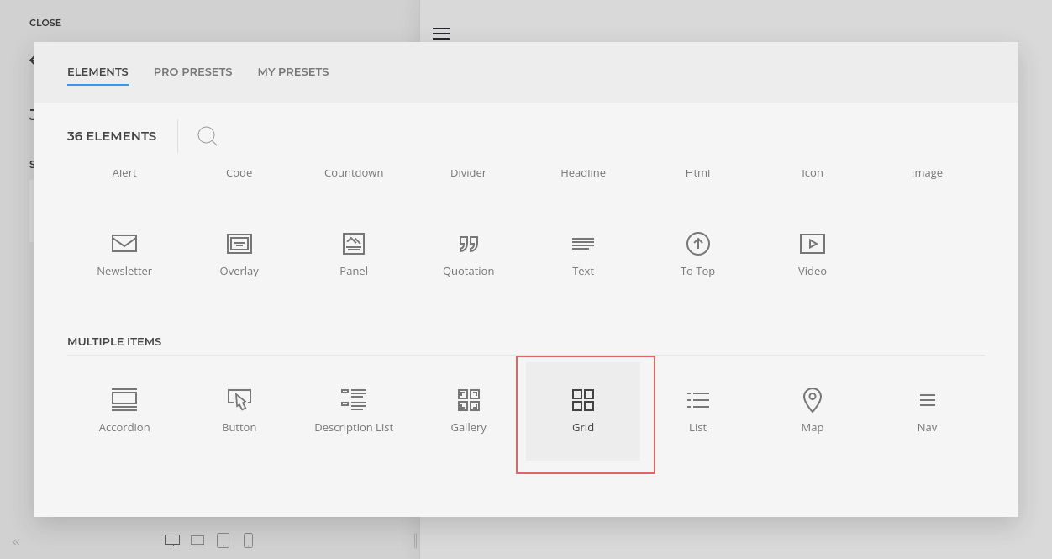The image size is (1052, 559).
Task: Select the Grid element
Action: (x=583, y=411)
